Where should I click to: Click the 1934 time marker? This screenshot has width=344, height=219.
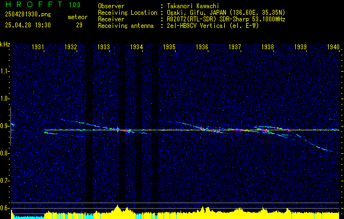[x=137, y=47]
